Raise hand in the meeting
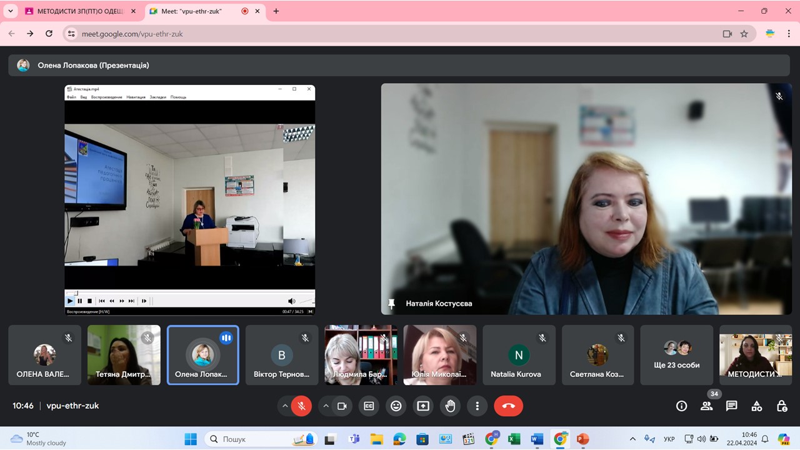Image resolution: width=800 pixels, height=450 pixels. point(450,406)
